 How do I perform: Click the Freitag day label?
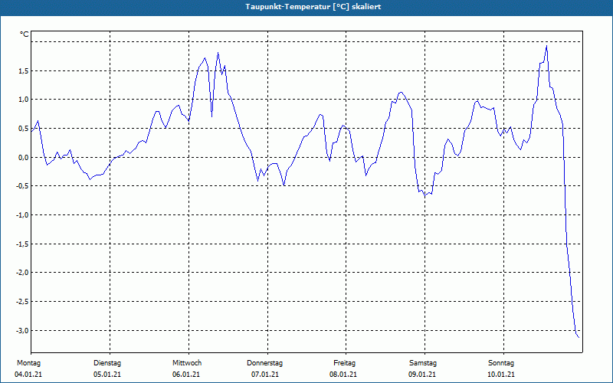pyautogui.click(x=344, y=363)
